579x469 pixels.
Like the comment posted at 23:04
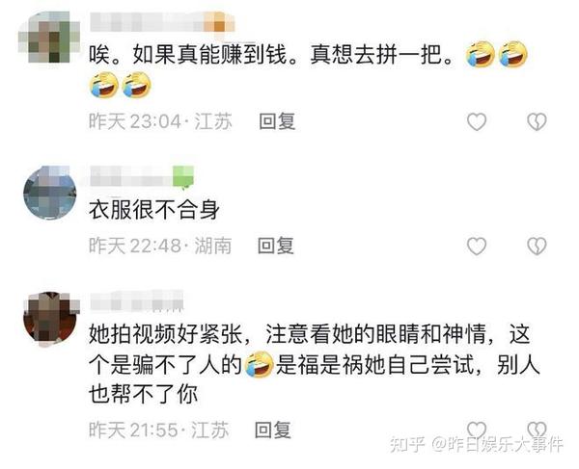click(x=477, y=121)
